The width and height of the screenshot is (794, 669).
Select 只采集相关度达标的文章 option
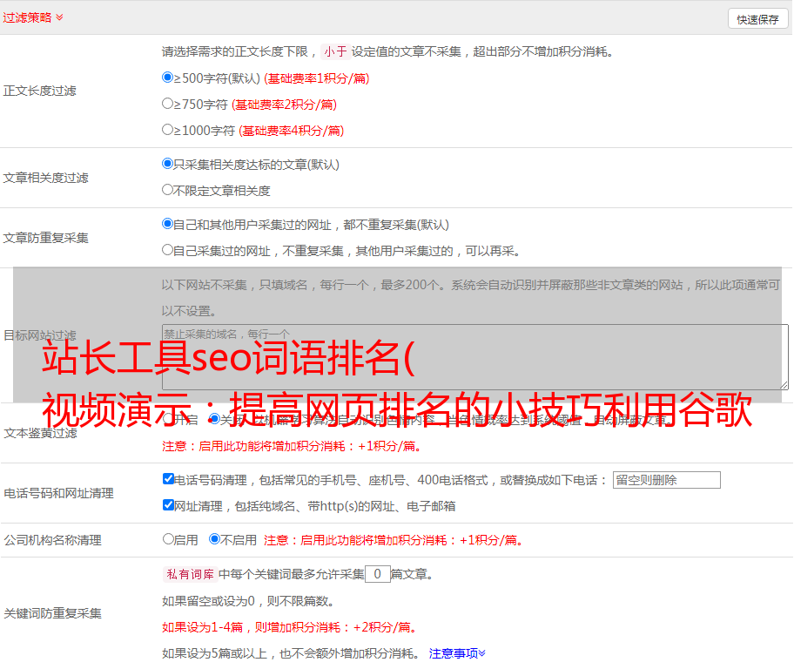168,164
